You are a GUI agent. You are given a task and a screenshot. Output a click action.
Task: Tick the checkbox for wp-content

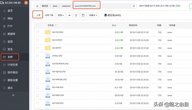[x=37, y=40]
